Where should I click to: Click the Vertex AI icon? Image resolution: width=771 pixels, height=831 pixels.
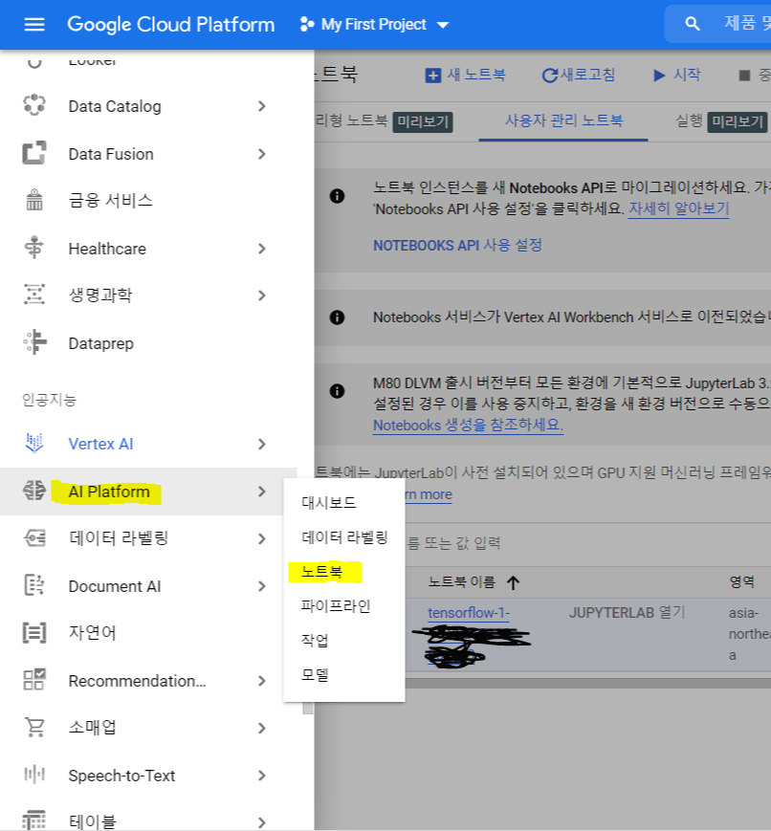tap(34, 443)
